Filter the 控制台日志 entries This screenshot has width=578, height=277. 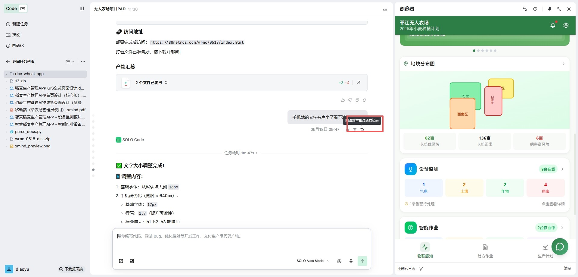421,269
